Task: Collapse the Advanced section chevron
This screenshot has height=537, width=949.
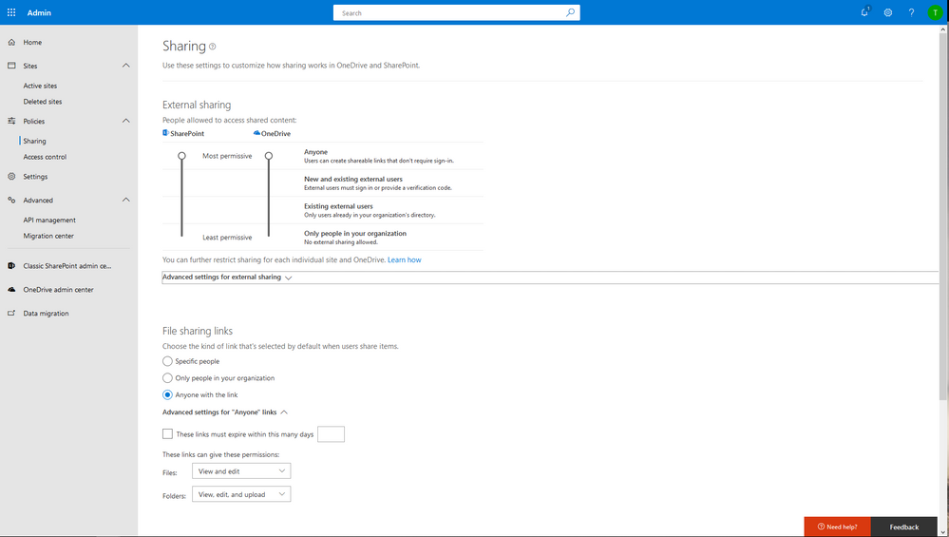Action: pyautogui.click(x=126, y=200)
